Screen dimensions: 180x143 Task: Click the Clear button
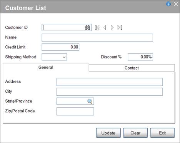(x=135, y=133)
